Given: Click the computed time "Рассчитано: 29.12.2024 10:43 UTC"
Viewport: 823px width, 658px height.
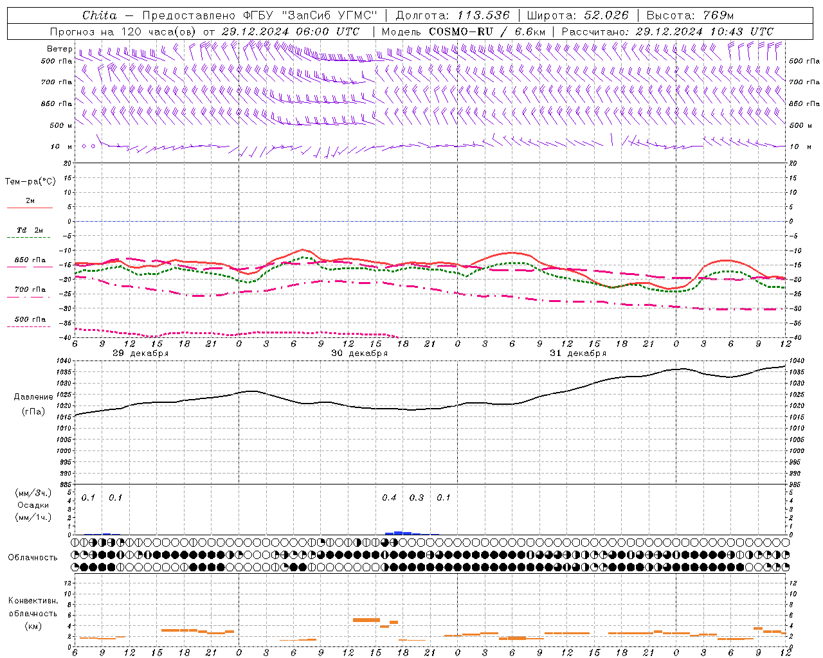Looking at the screenshot, I should coord(667,31).
